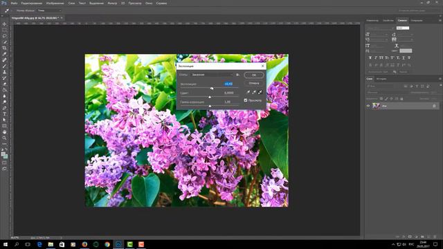Open the Изображение menu

[x=55, y=3]
